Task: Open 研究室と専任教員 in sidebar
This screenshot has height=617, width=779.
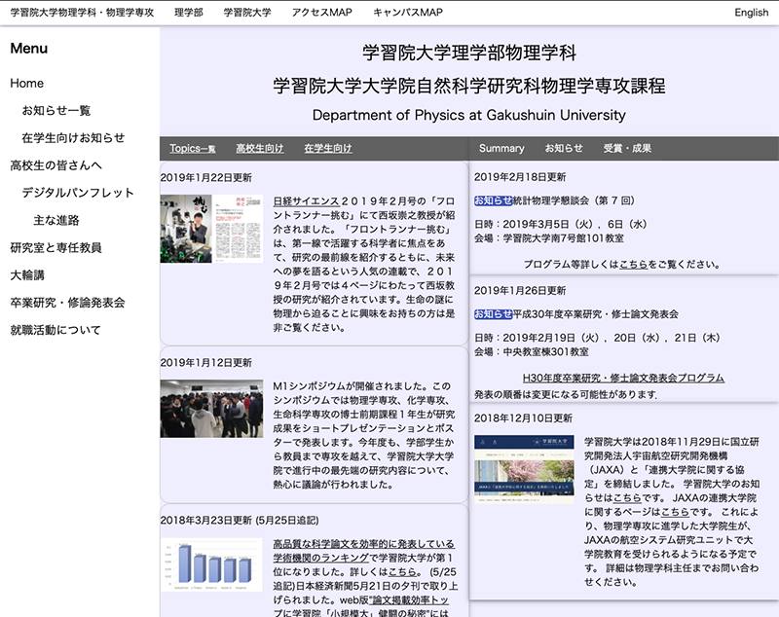Action: tap(56, 247)
